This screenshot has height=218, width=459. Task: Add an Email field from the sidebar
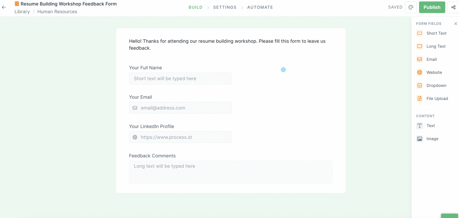(431, 59)
